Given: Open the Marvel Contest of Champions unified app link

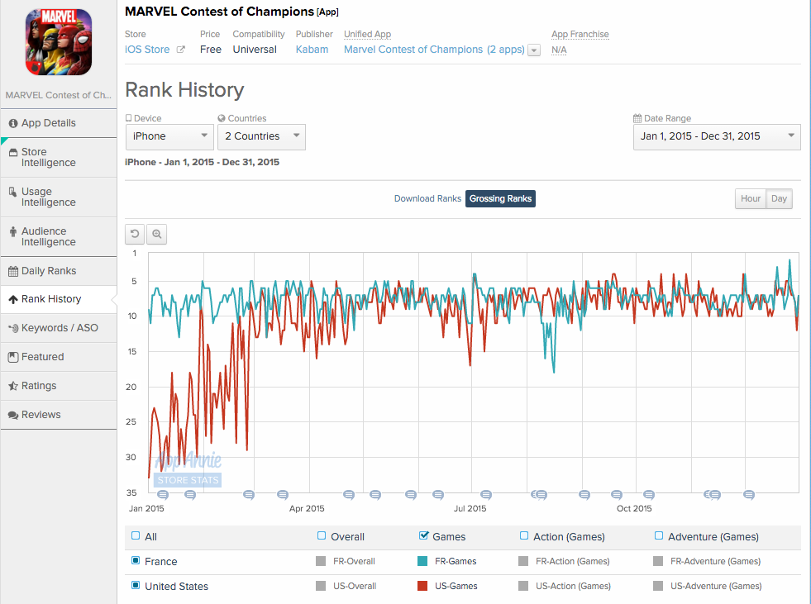Looking at the screenshot, I should (435, 50).
